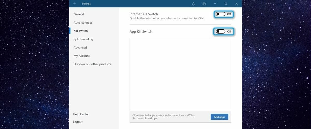Click the Internet Kill Switch heading
This screenshot has height=129, width=311.
144,14
